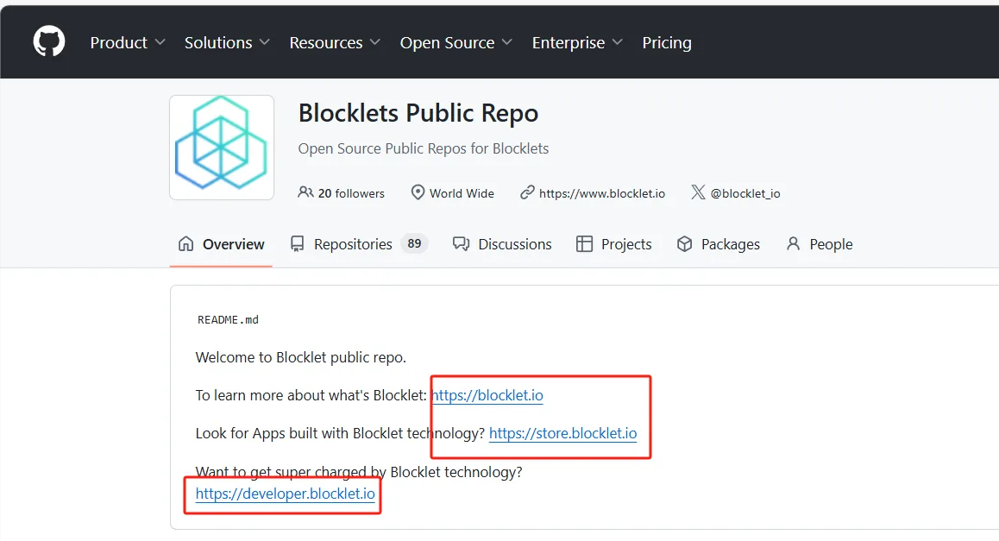
Task: Expand the Enterprise dropdown menu
Action: tap(577, 42)
